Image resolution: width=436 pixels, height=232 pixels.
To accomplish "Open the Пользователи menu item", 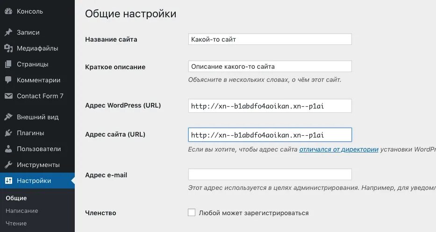I will coord(37,149).
